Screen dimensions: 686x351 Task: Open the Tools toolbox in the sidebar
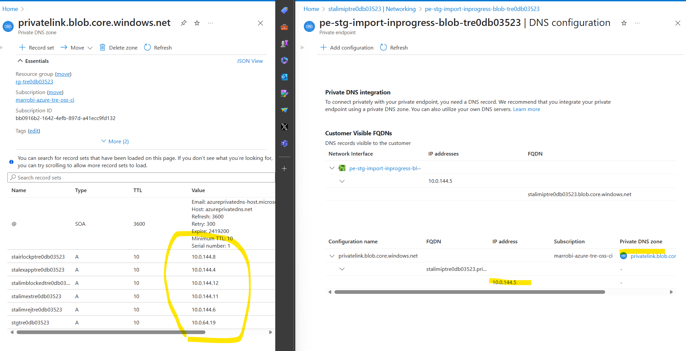point(284,27)
